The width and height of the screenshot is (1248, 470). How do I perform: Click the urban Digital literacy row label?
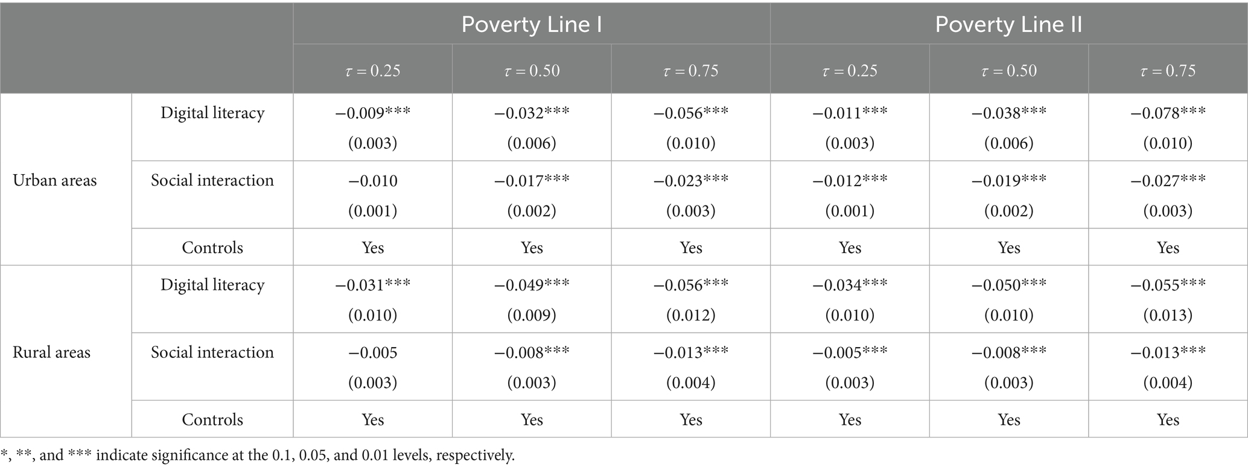[212, 113]
